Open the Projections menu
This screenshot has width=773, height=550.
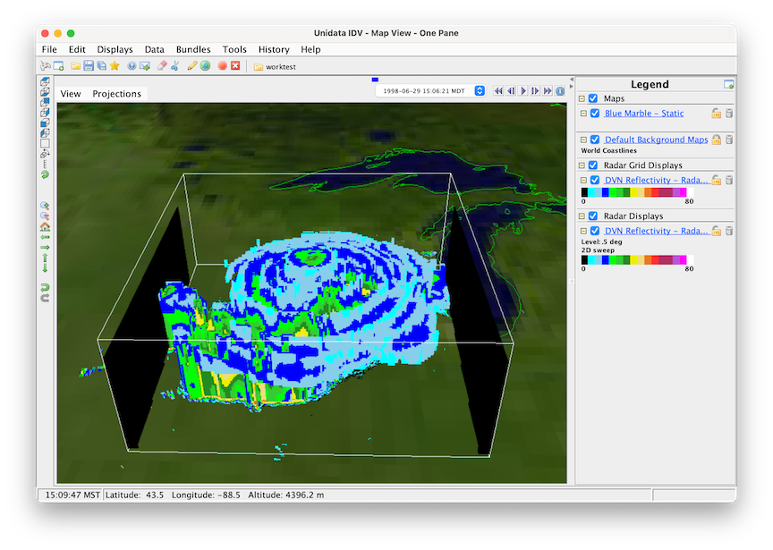coord(116,94)
